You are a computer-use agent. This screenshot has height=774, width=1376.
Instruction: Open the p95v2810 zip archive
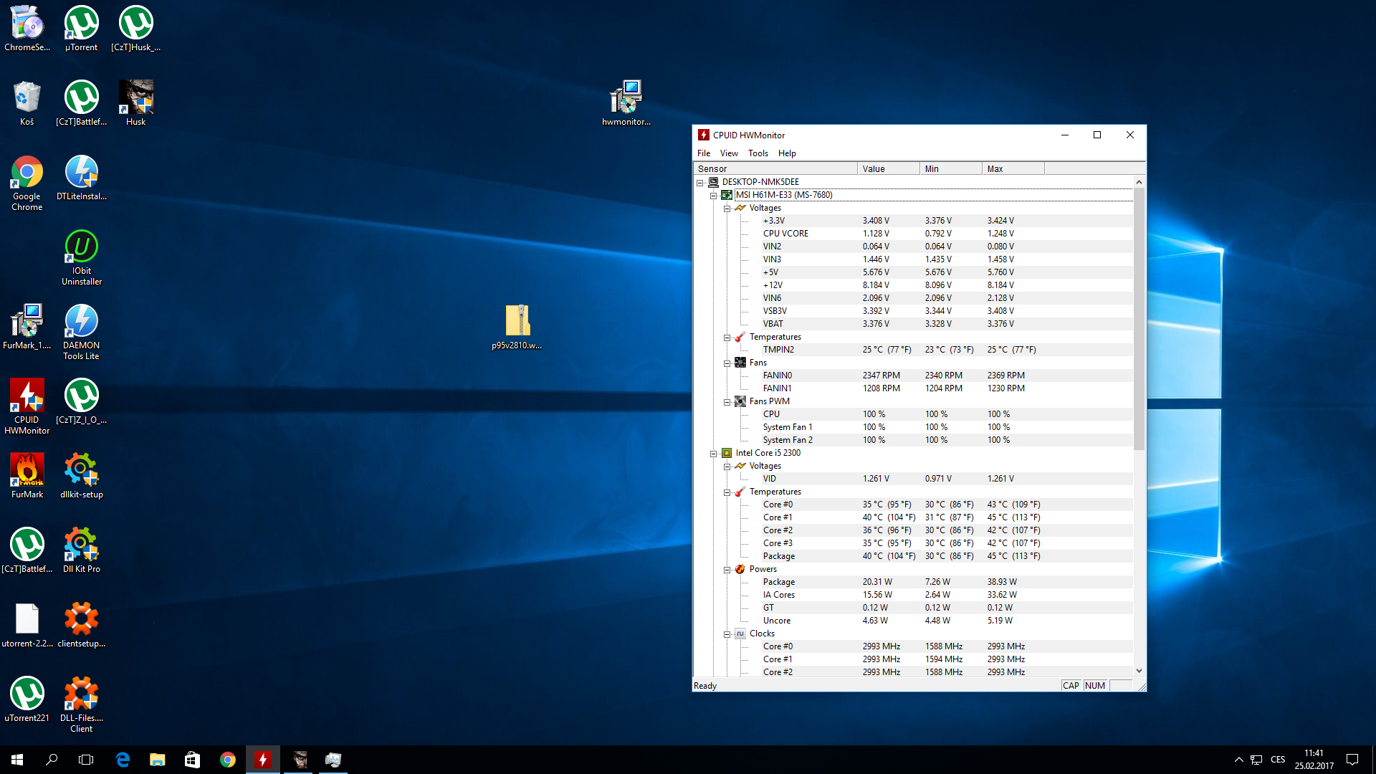pos(517,321)
